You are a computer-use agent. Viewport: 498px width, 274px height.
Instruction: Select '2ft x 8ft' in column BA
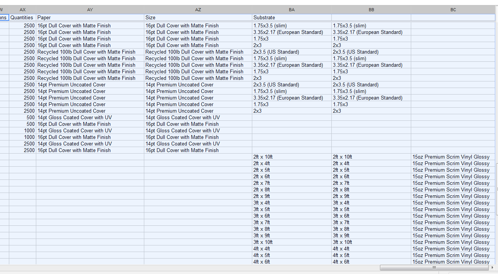[x=292, y=189]
